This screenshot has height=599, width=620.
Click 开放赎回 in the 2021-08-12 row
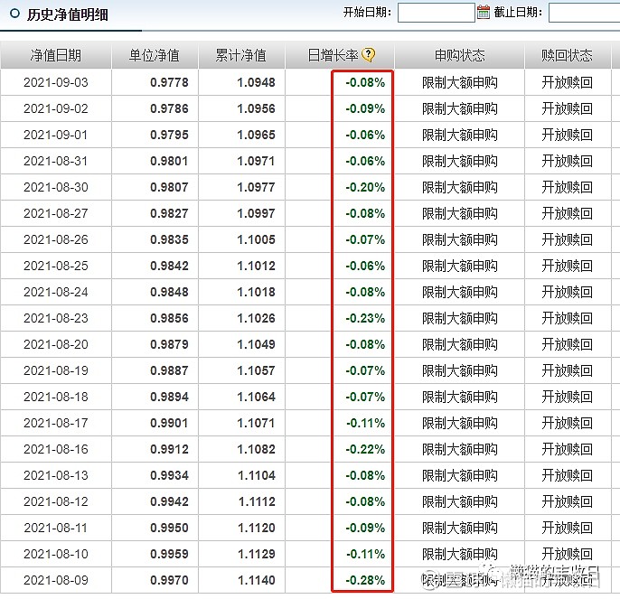point(567,501)
